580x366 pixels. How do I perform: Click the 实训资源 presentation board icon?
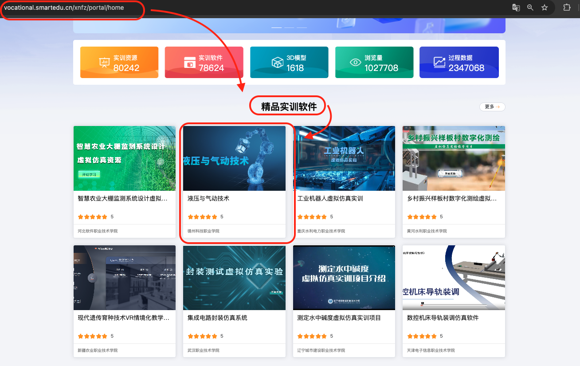104,63
